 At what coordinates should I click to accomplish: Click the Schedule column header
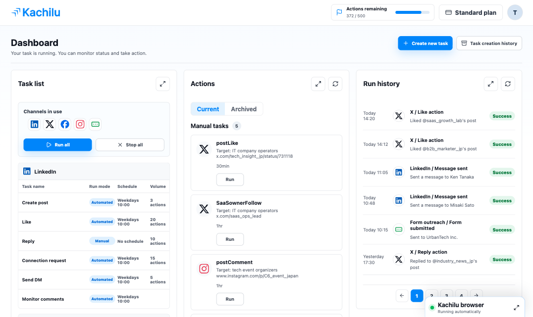pos(127,186)
